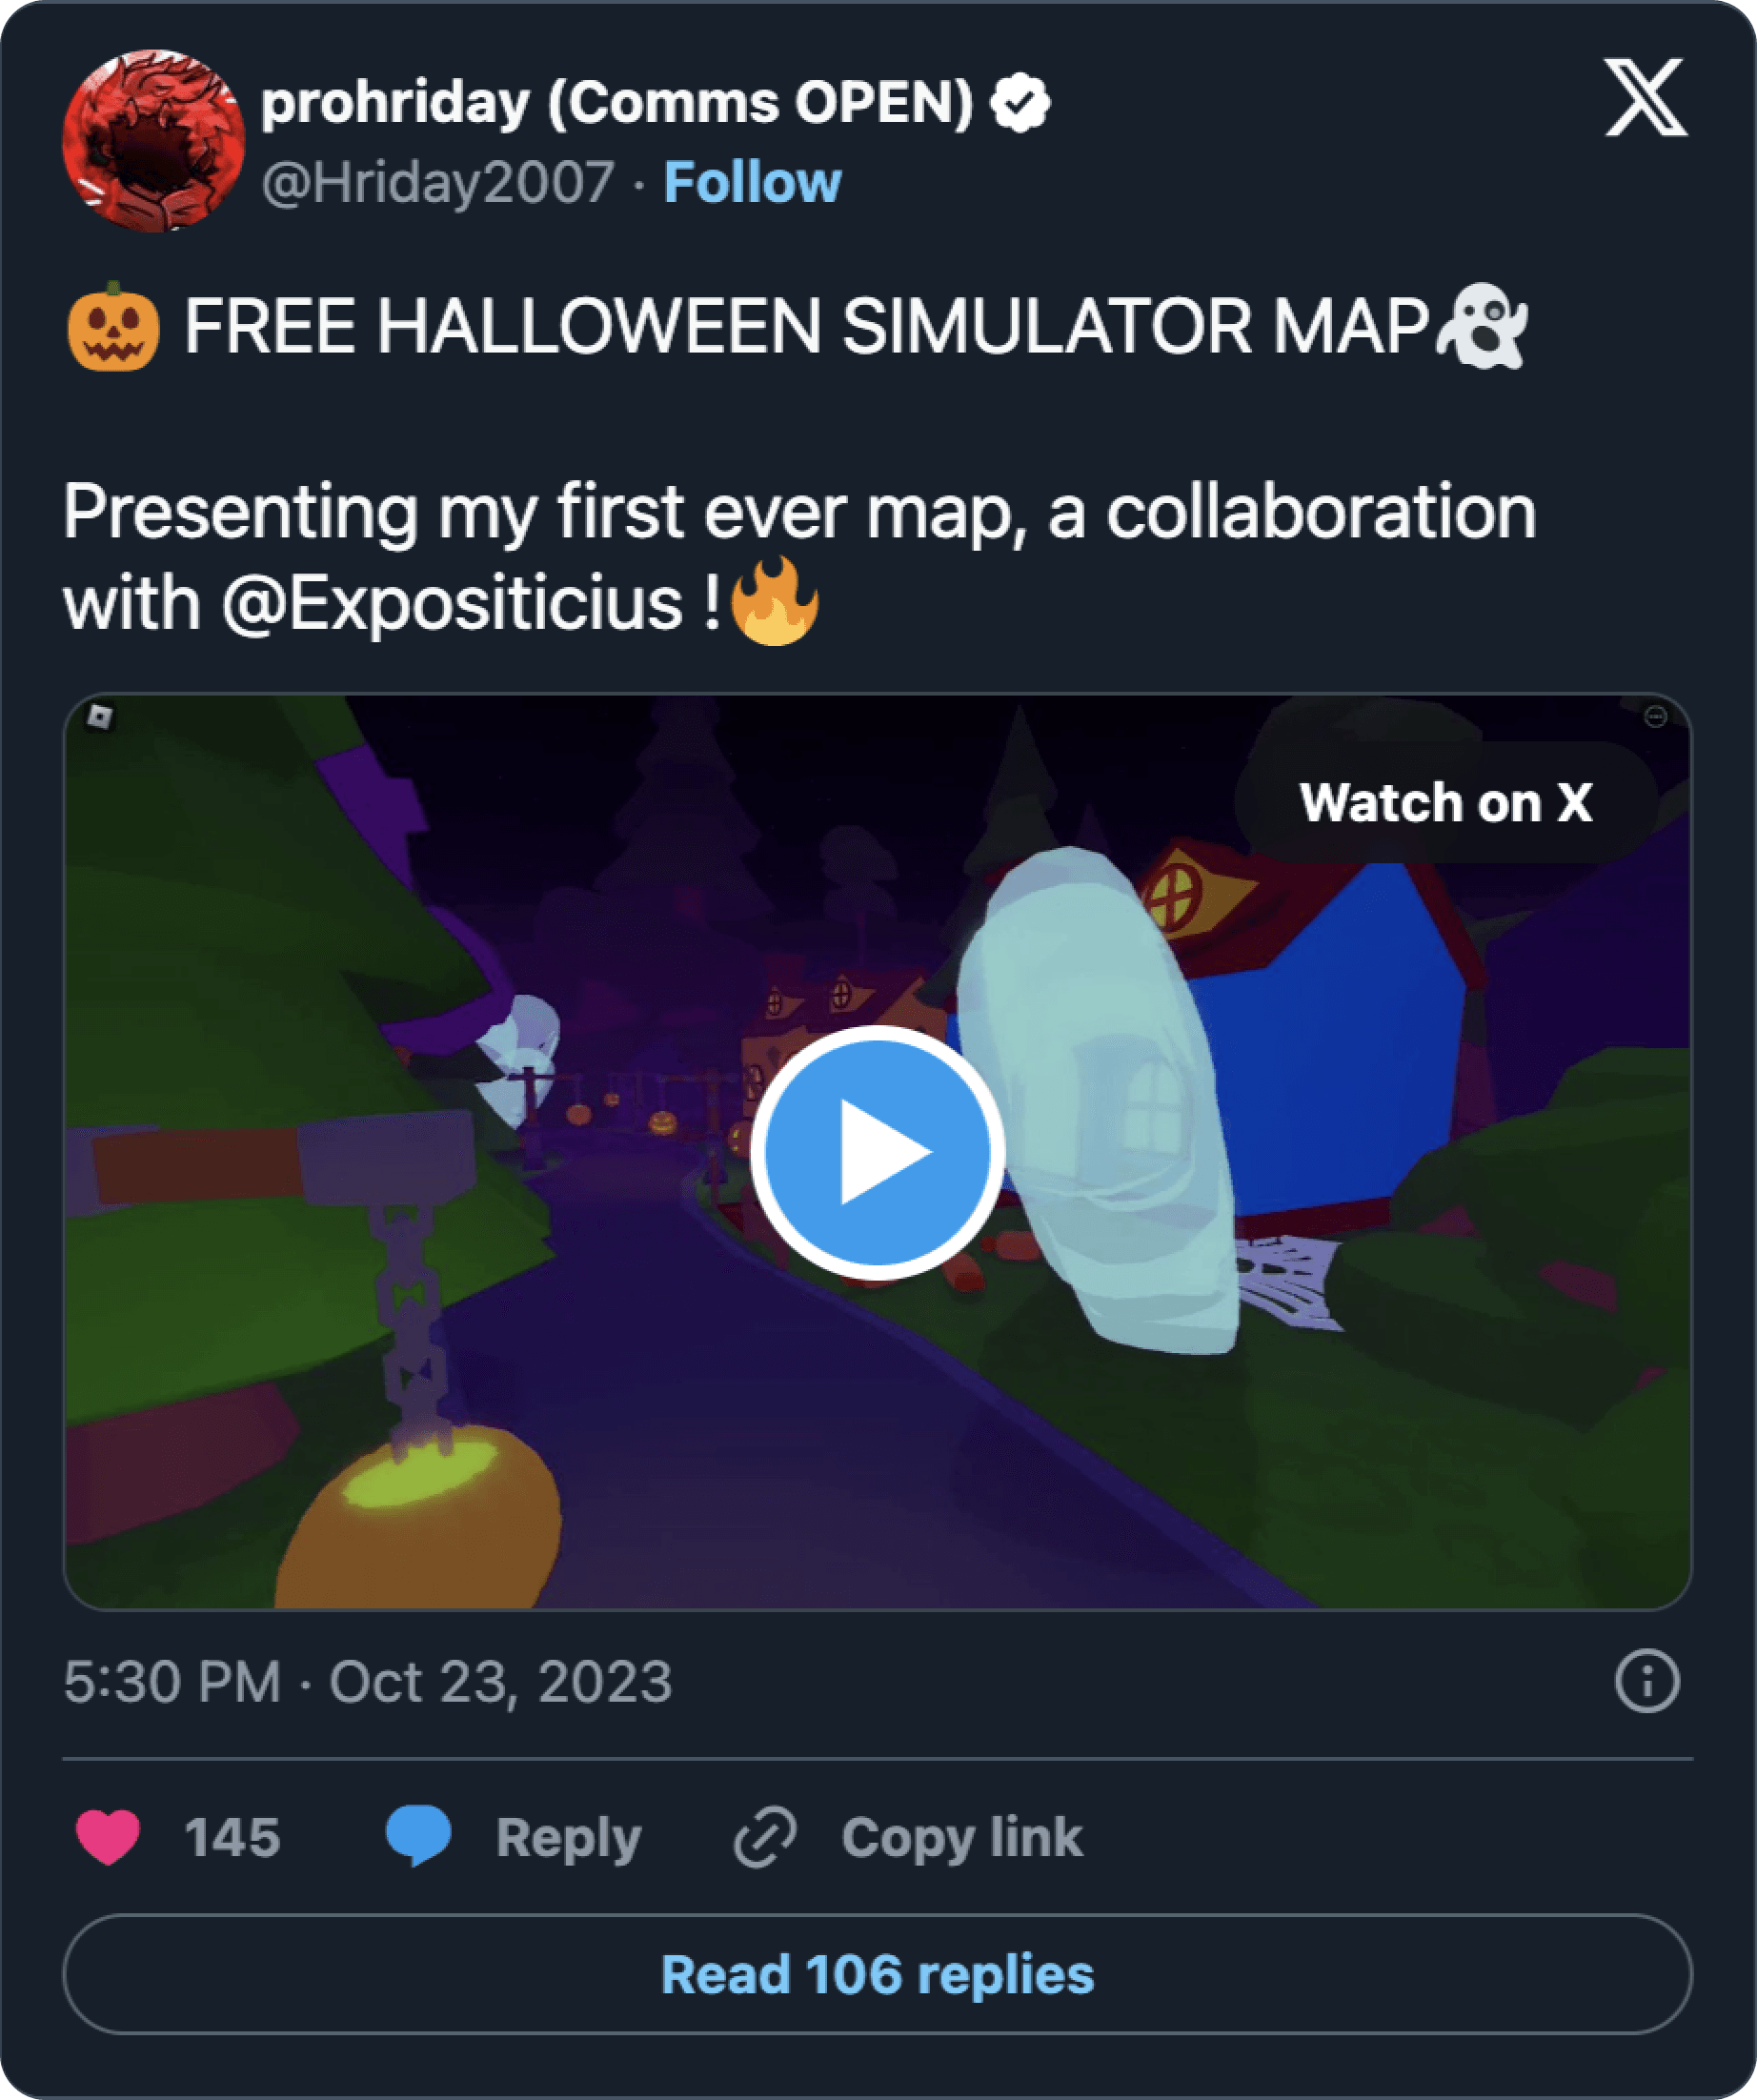Click the @Hriday2007 handle
The width and height of the screenshot is (1757, 2100).
438,183
